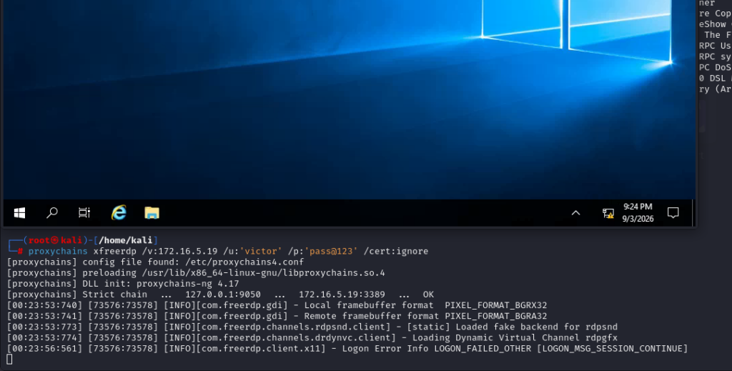The height and width of the screenshot is (371, 732).
Task: Click the /home/kali directory in the prompt
Action: click(126, 240)
